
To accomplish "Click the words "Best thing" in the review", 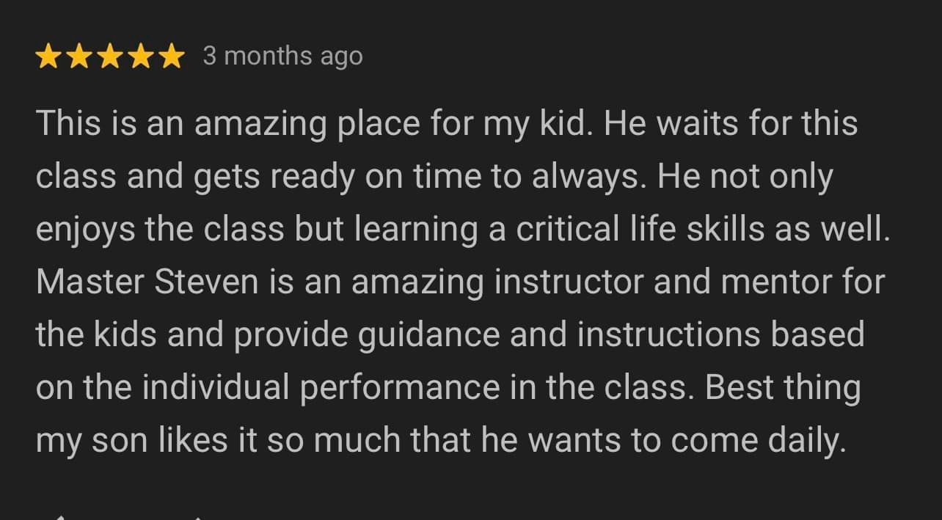I will pos(782,388).
